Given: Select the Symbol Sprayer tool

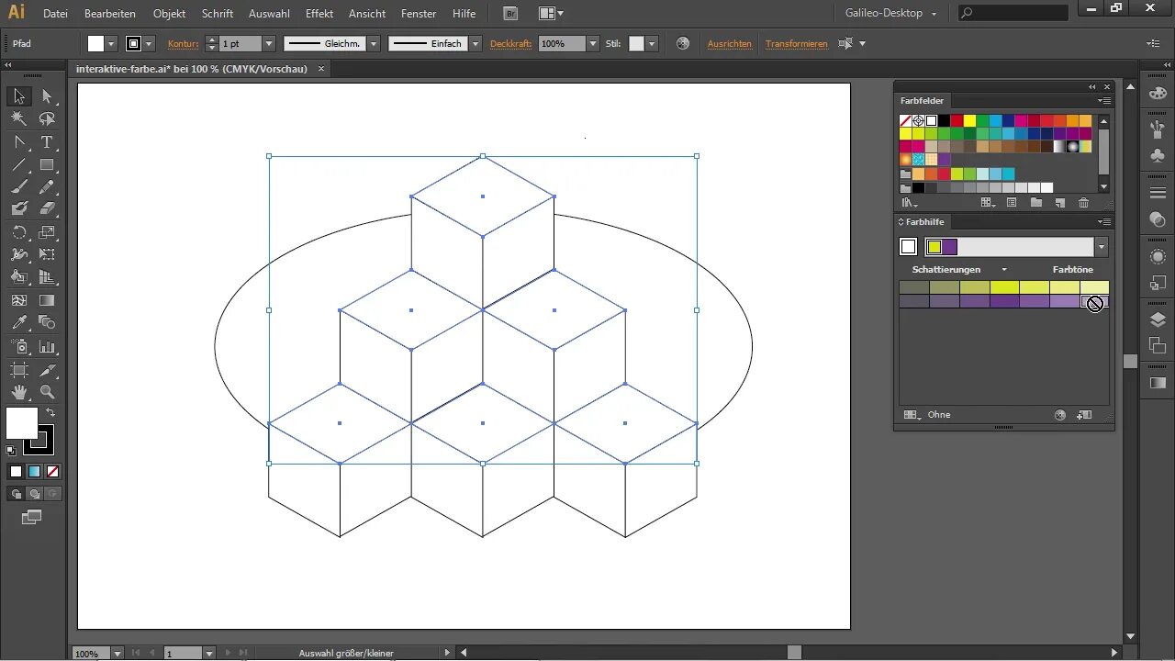Looking at the screenshot, I should 19,347.
